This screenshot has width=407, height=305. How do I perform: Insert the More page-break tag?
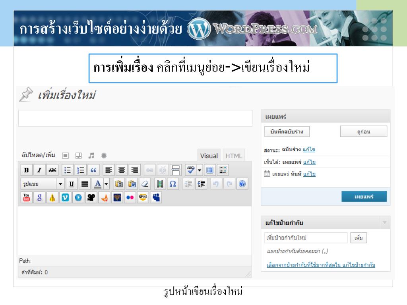[176, 170]
